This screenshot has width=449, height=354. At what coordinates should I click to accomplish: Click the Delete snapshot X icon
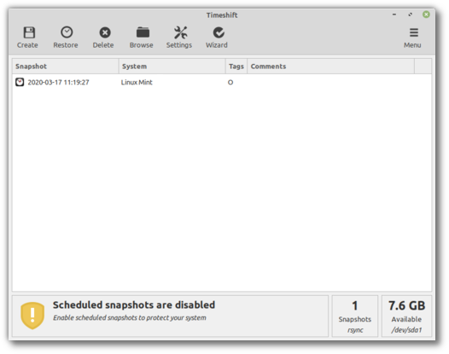click(105, 32)
